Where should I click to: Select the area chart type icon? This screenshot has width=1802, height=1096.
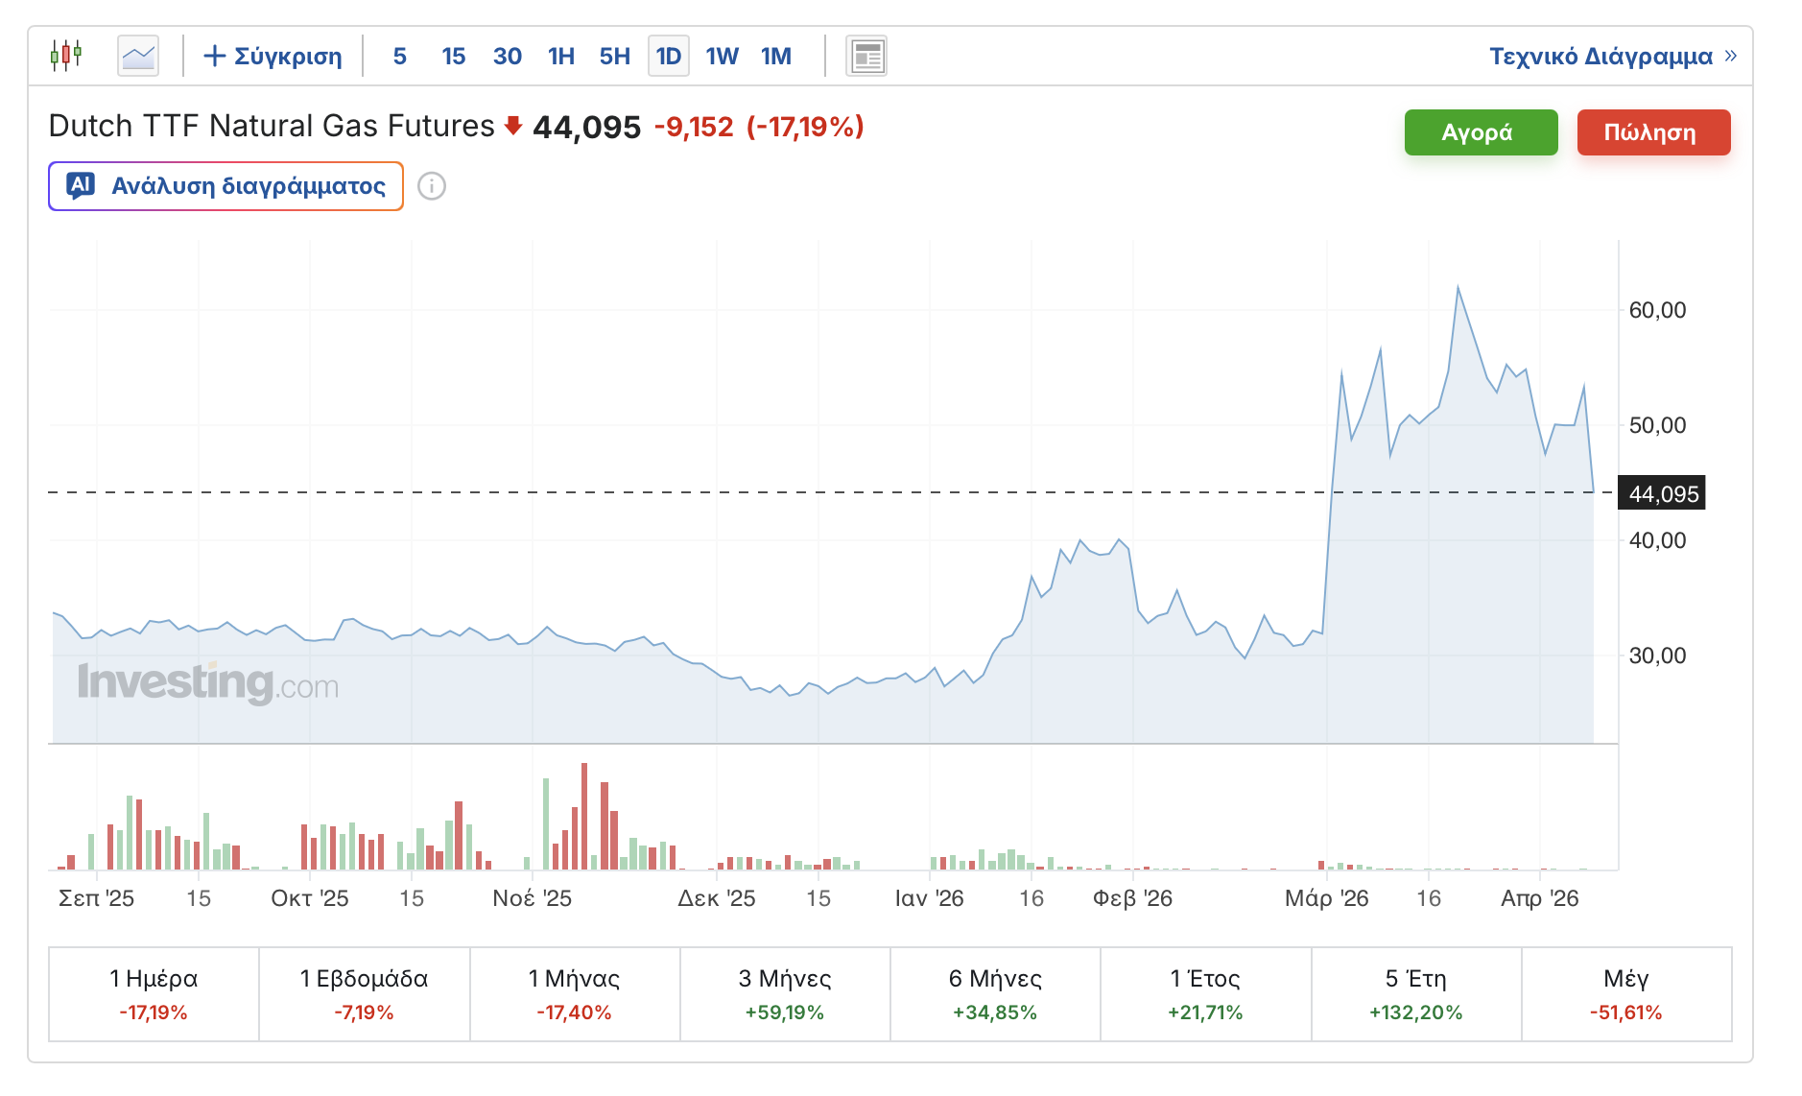[x=138, y=56]
